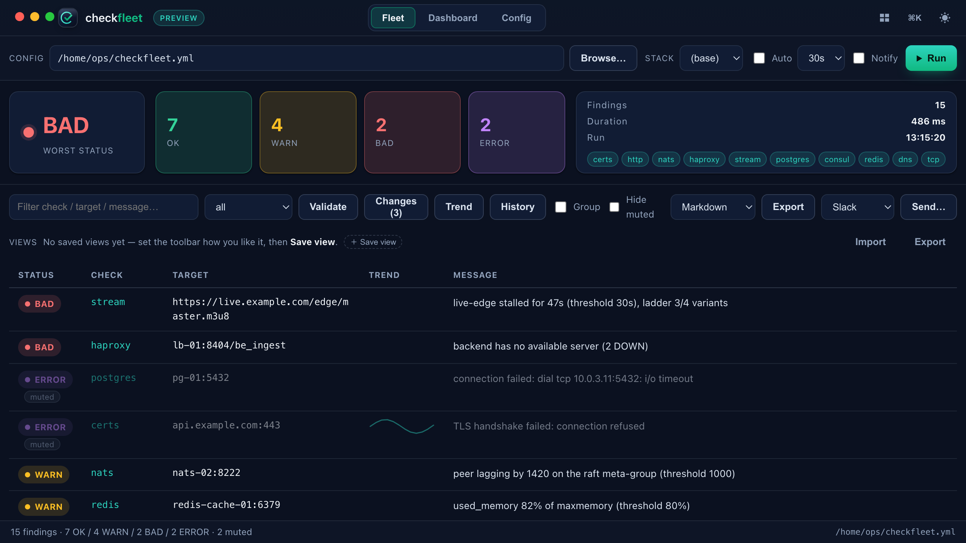
Task: Click the nats check tag chip
Action: (666, 159)
